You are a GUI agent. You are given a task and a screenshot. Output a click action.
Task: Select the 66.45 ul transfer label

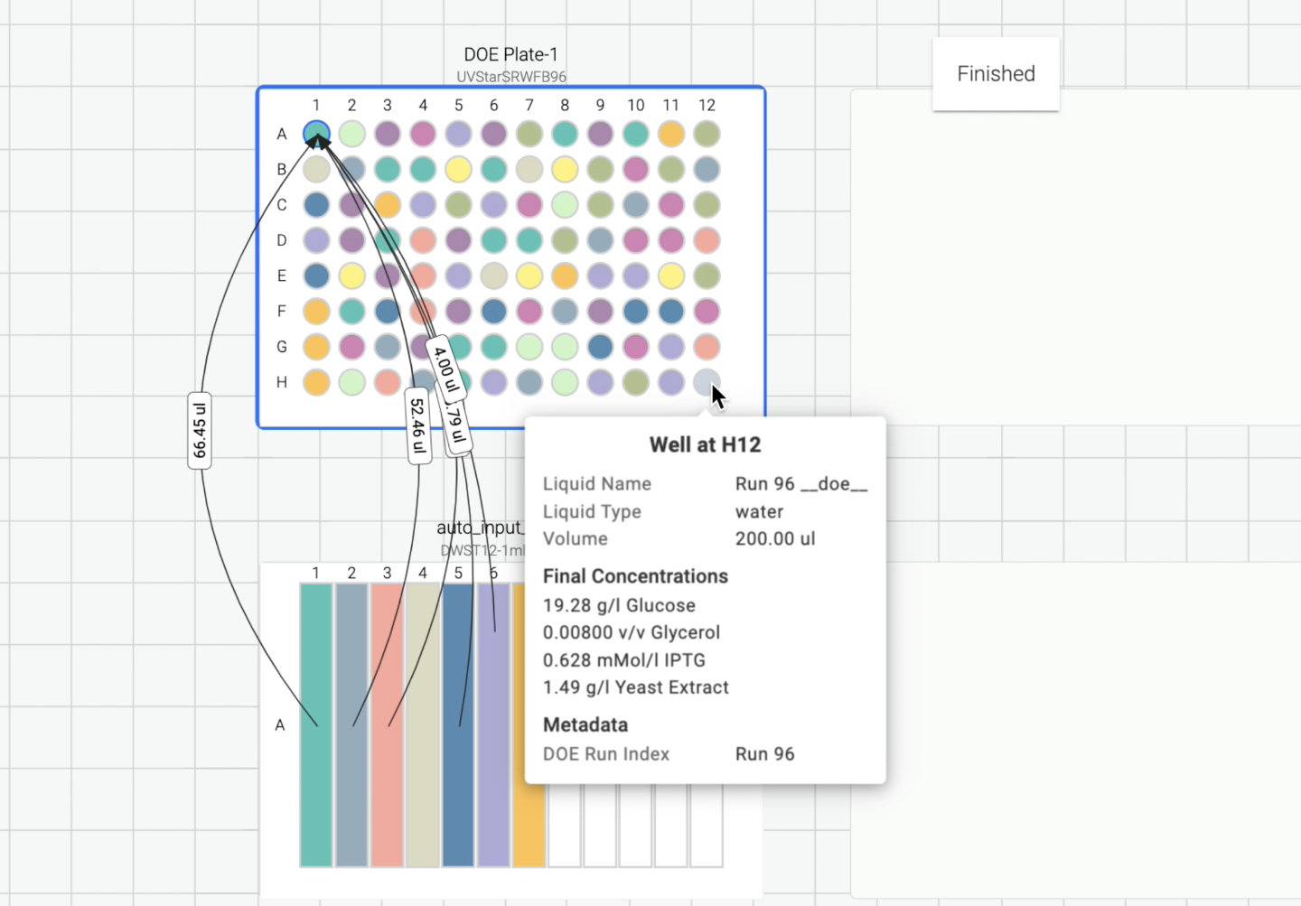click(x=200, y=431)
